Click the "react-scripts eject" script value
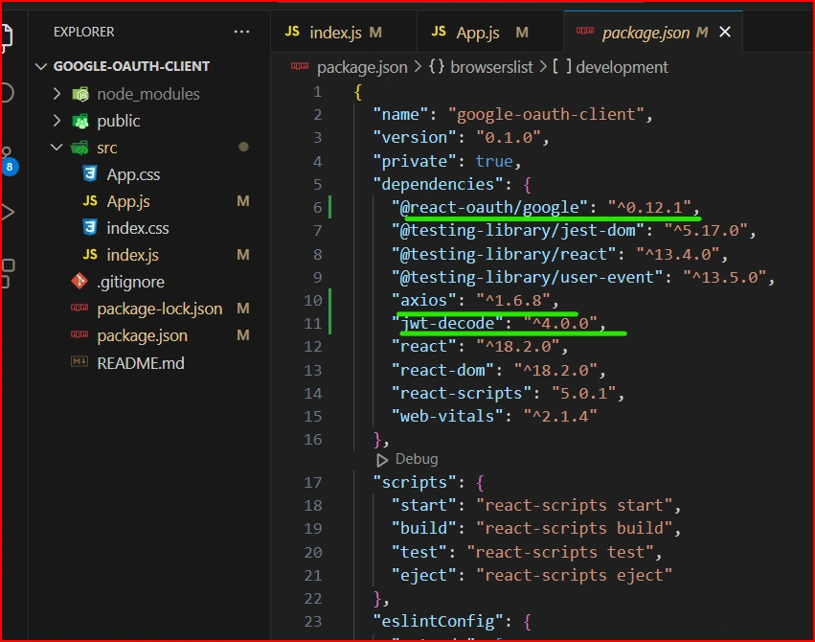This screenshot has height=642, width=815. 575,575
